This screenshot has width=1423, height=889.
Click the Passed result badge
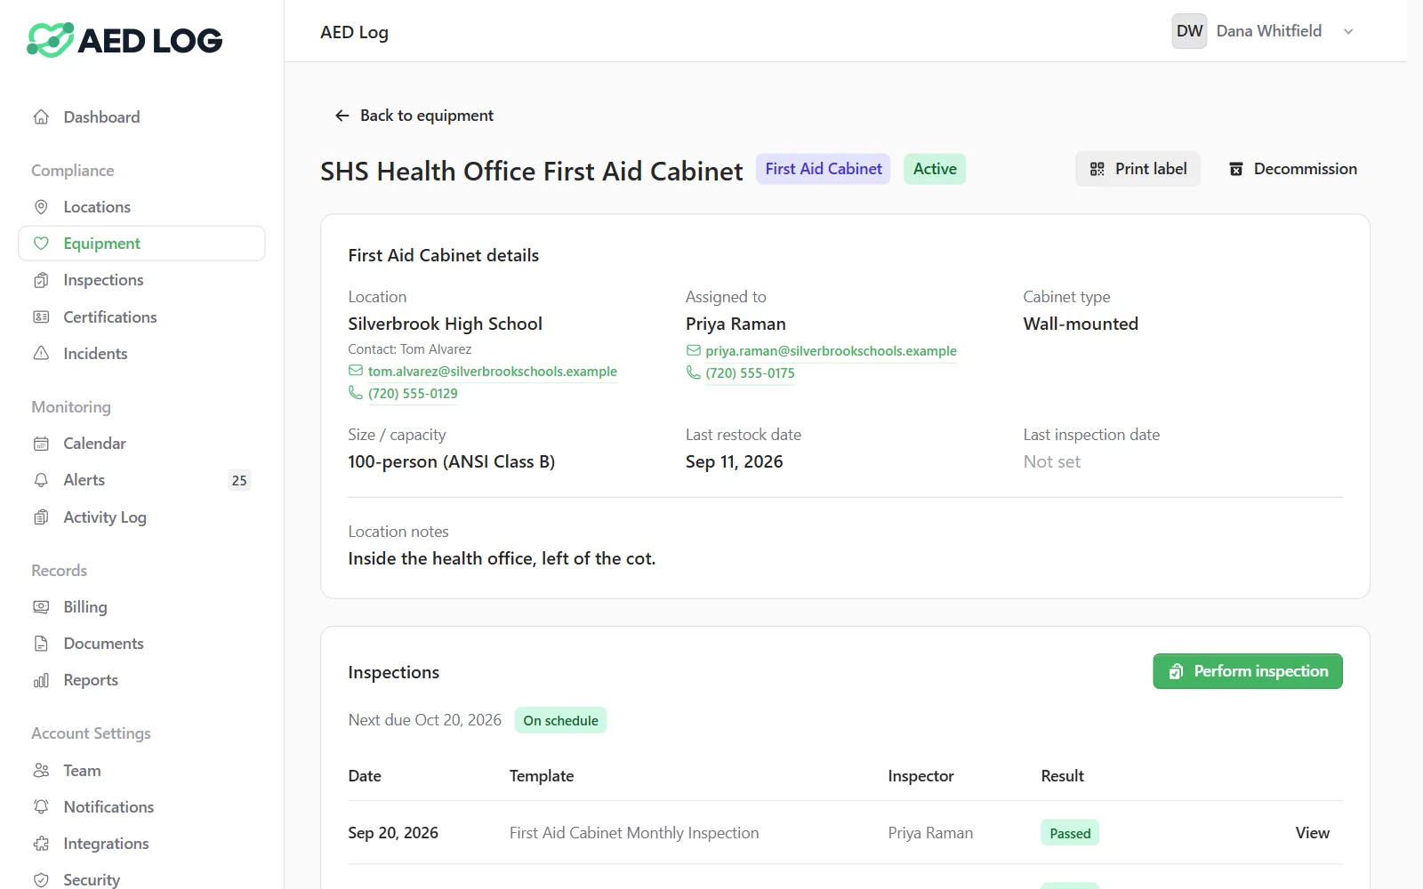[x=1070, y=833]
